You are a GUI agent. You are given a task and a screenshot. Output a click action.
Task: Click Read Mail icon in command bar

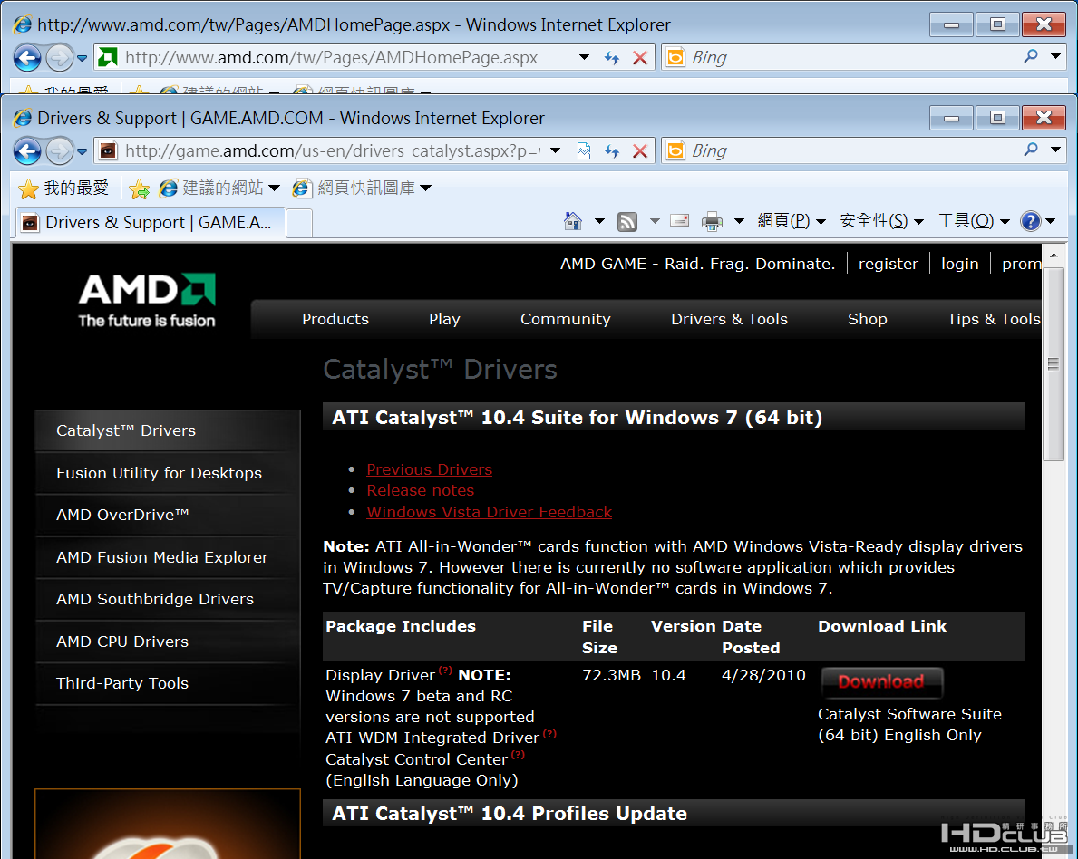pyautogui.click(x=679, y=220)
